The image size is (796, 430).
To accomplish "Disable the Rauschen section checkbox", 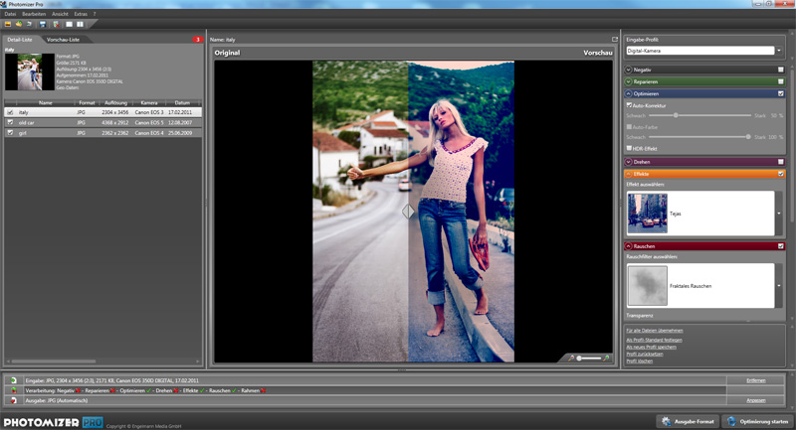I will click(781, 246).
